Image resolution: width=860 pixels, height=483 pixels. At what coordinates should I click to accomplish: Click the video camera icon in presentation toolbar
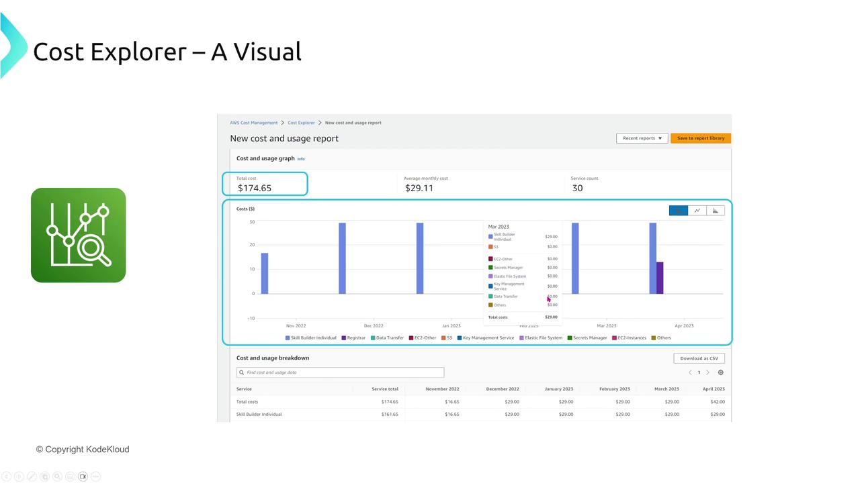click(83, 476)
